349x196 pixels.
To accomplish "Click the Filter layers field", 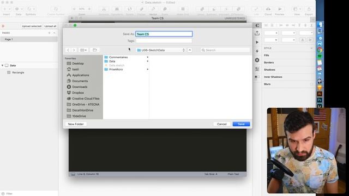I will [x=29, y=194].
